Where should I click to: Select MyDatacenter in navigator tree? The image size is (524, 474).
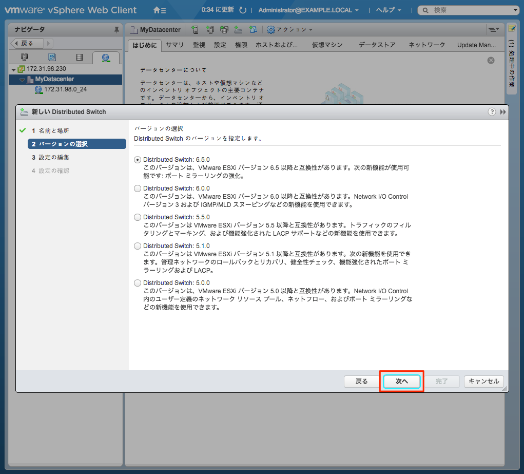click(66, 80)
